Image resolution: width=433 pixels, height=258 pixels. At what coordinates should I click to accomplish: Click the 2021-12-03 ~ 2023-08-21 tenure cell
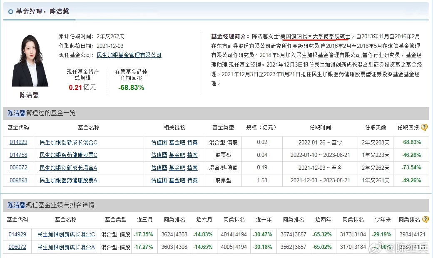pos(320,180)
